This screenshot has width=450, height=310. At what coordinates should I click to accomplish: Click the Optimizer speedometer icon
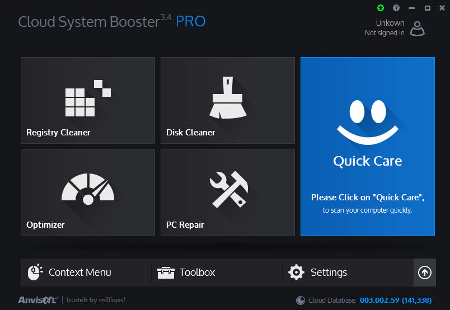88,189
